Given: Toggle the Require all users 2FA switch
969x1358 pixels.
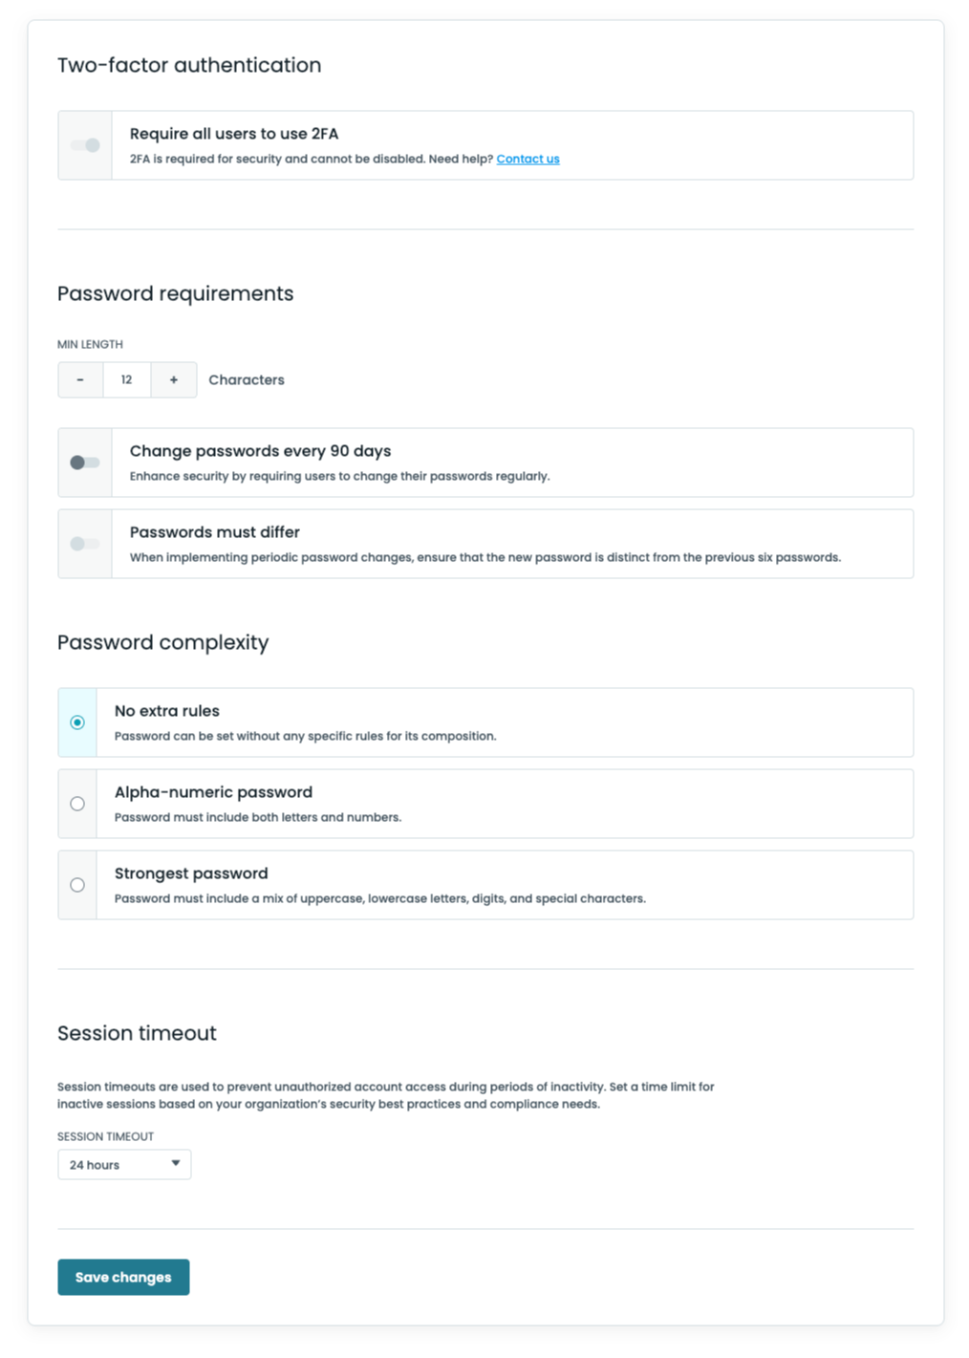Looking at the screenshot, I should pos(85,145).
